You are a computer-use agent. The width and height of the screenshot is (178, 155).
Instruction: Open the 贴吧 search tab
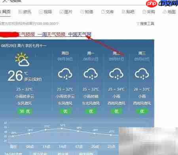click(128, 12)
